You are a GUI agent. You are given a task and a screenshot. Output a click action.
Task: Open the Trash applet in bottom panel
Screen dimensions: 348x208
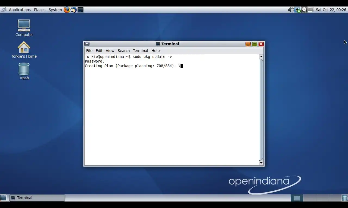[x=345, y=198]
